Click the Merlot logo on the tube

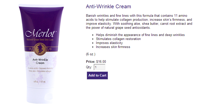tap(41, 33)
